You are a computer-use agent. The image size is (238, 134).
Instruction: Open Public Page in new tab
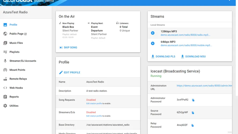[18, 34]
